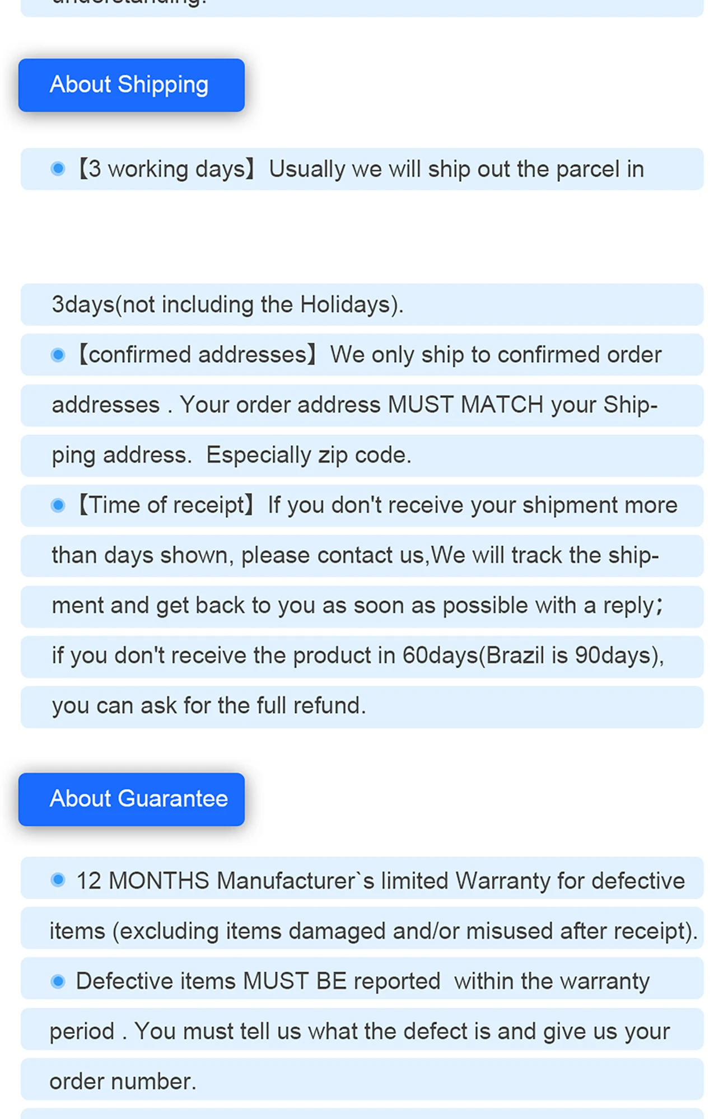
Task: Click the bullet beside Time of receipt
Action: (x=58, y=505)
